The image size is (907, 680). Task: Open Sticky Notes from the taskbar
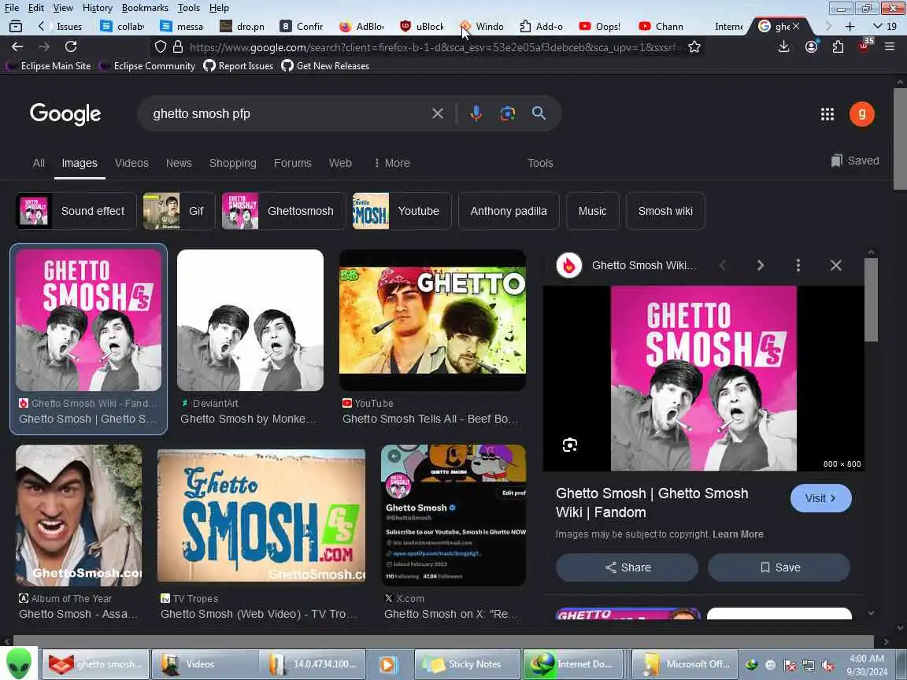click(468, 664)
